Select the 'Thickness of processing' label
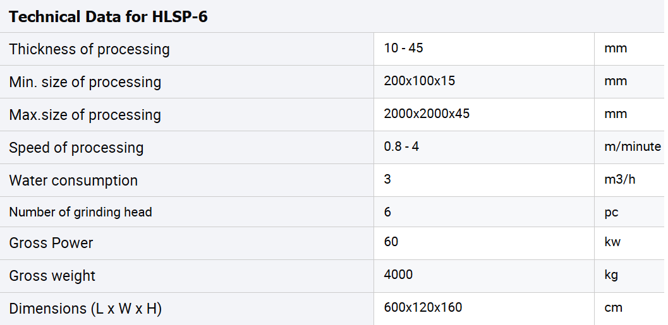Viewport: 668px width, 325px height. [89, 49]
